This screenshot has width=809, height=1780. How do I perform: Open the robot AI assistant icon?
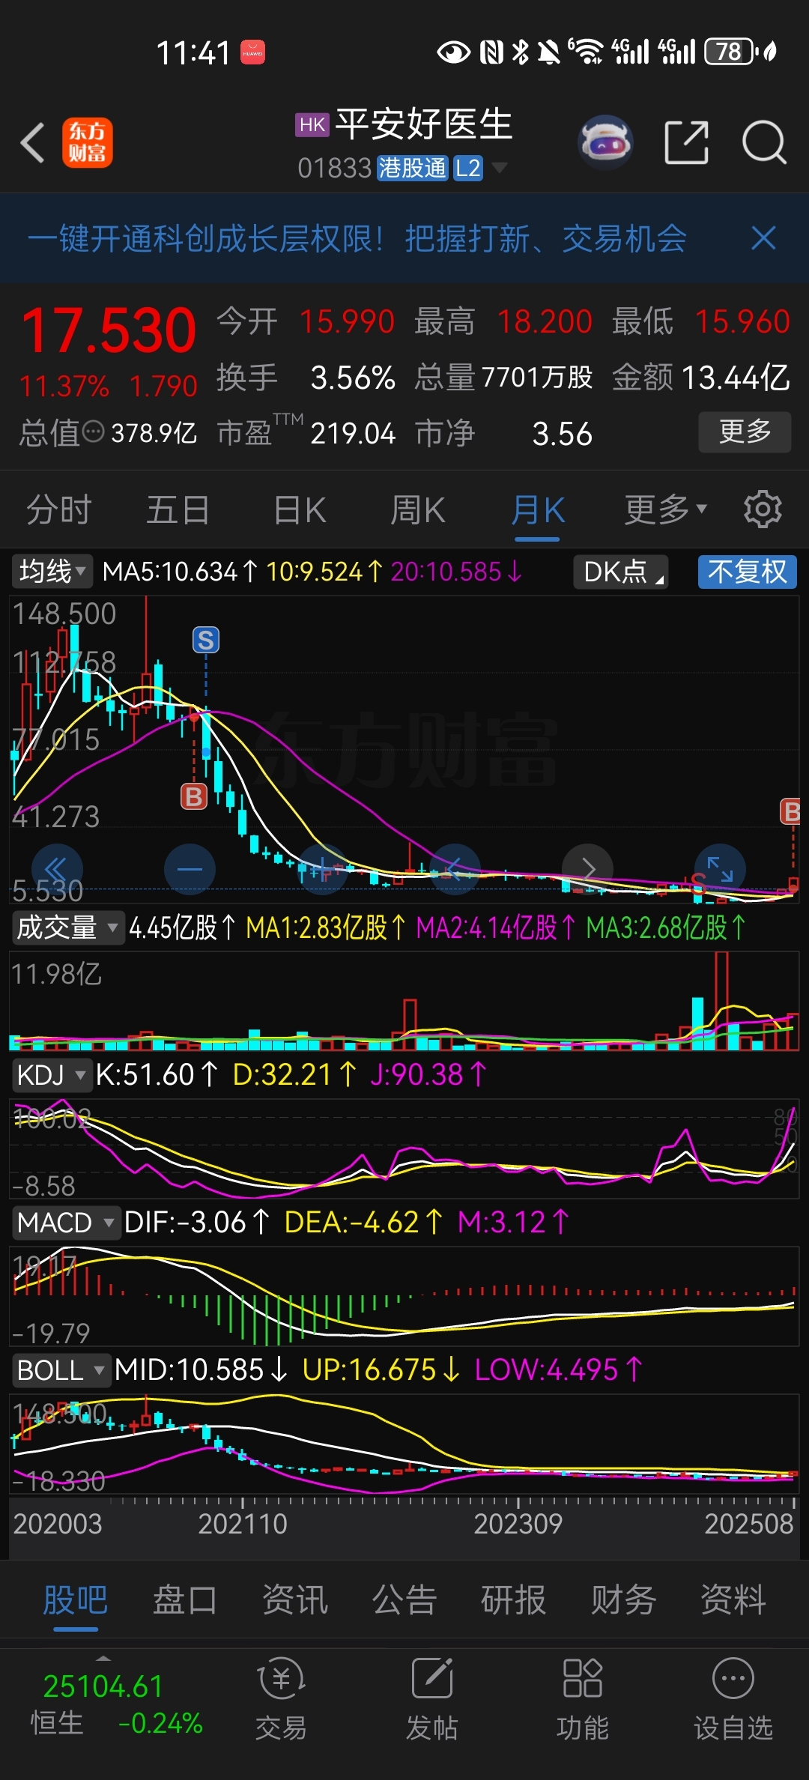coord(606,142)
